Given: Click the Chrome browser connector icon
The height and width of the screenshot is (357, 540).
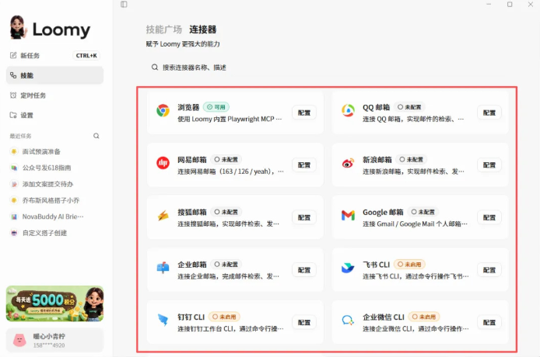Looking at the screenshot, I should tap(163, 111).
